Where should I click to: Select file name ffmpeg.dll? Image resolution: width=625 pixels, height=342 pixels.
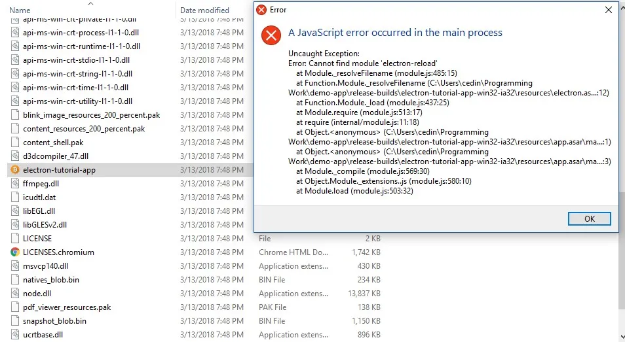[x=41, y=184]
